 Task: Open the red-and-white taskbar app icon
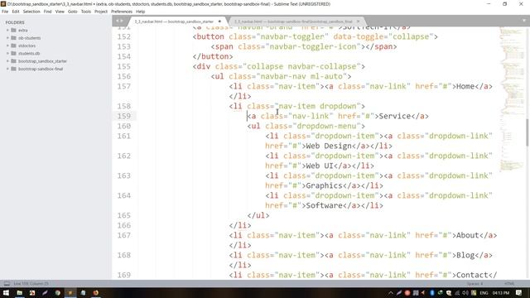point(32,292)
